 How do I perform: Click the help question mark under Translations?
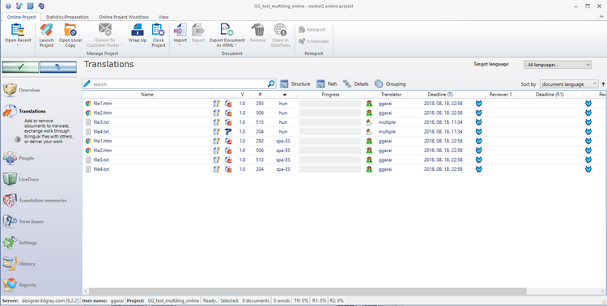(x=18, y=139)
